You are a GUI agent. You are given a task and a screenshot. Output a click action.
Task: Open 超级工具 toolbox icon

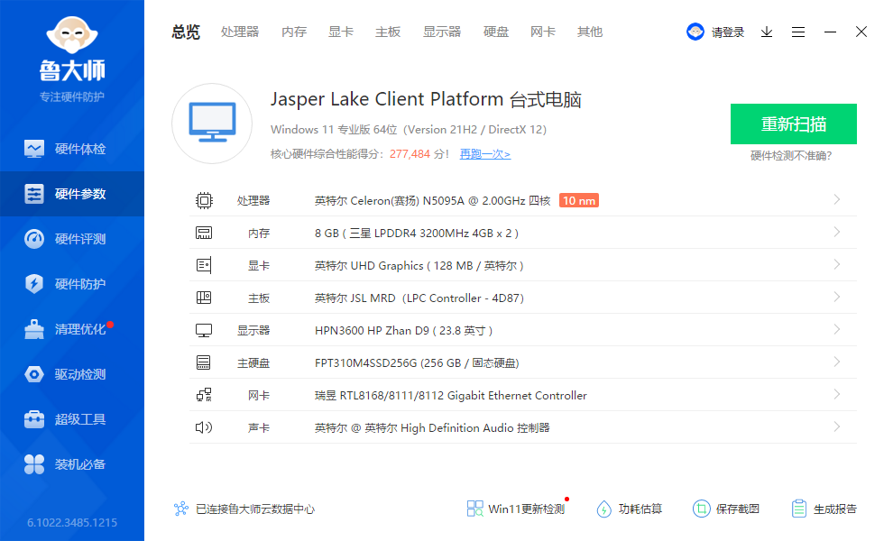pos(34,419)
